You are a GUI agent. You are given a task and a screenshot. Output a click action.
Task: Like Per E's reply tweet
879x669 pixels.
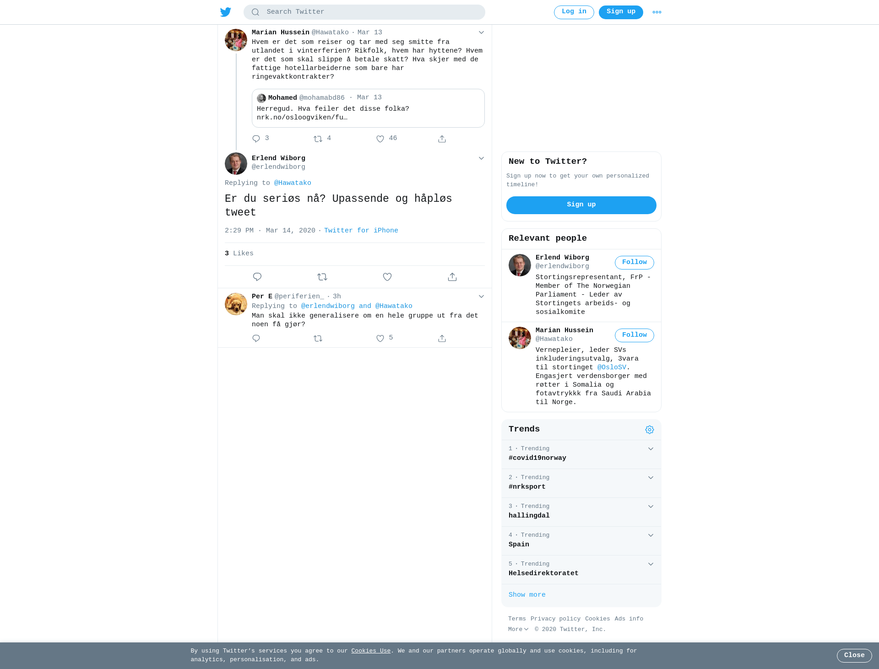380,338
